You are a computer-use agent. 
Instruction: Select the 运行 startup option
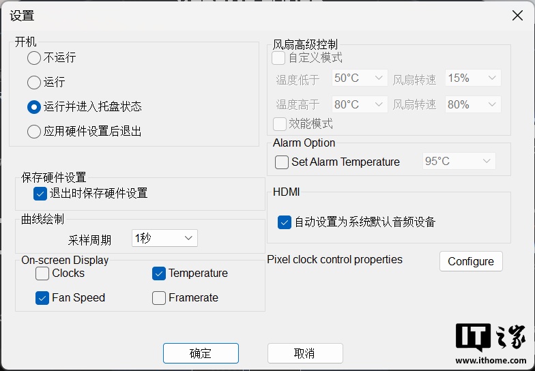click(34, 83)
